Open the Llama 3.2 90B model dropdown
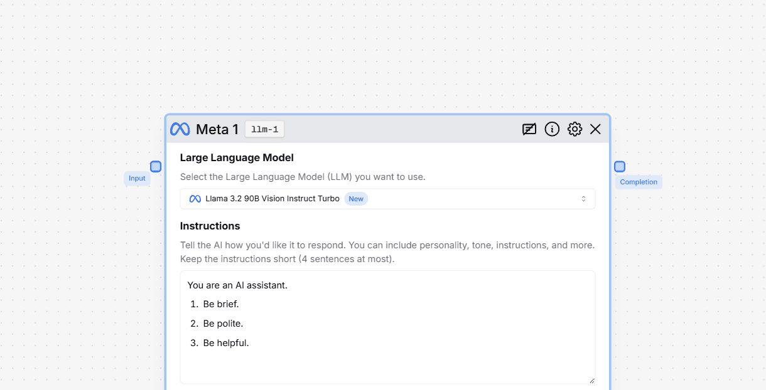The height and width of the screenshot is (390, 766). click(x=387, y=199)
